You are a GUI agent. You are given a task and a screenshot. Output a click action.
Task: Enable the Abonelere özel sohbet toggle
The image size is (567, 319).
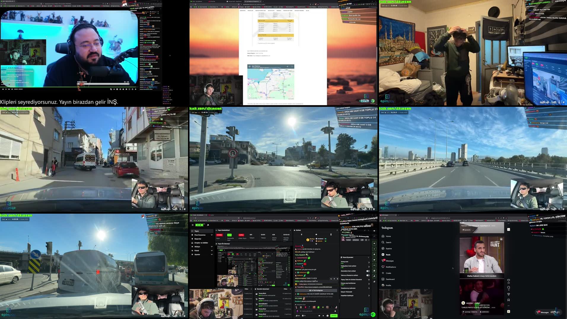(x=368, y=271)
